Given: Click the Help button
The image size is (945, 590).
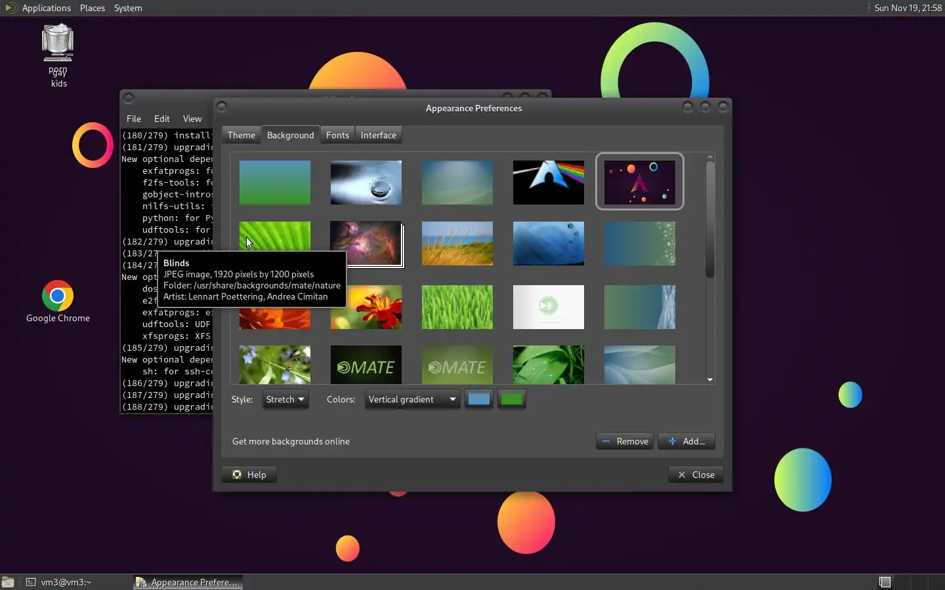Looking at the screenshot, I should click(249, 475).
